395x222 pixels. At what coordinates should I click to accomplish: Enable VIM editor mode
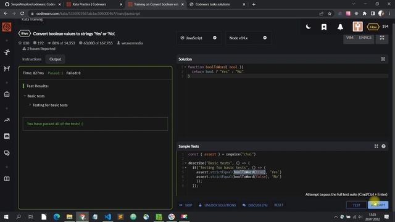pos(350,38)
